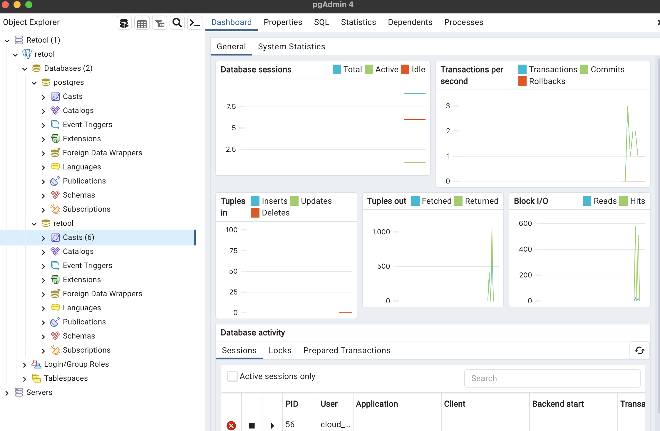Terminate session with PID 56
The image size is (660, 431).
(x=231, y=425)
